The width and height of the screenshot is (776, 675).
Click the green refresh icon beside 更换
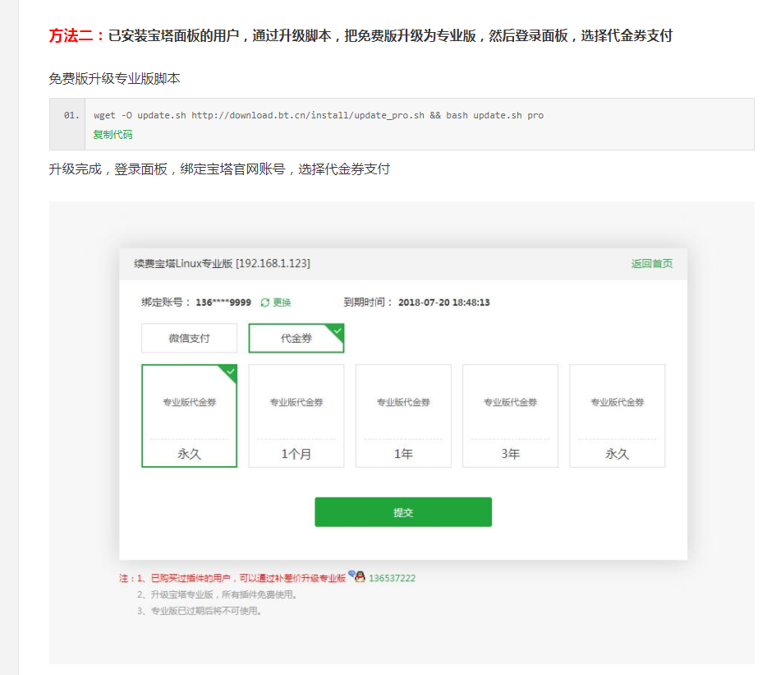[x=264, y=303]
